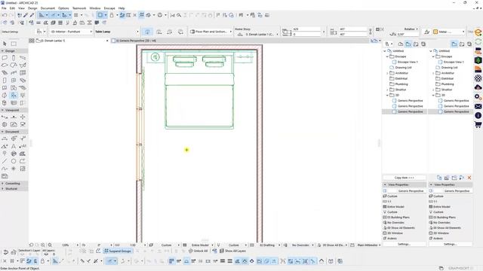Click Show All Layers button
This screenshot has height=271, width=483.
pos(232,251)
